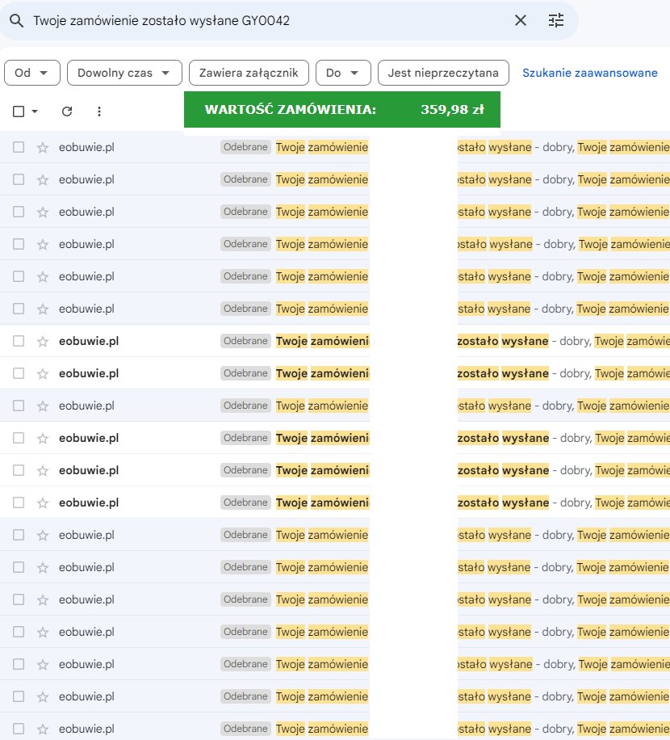Toggle the Zawiera załącznik filter chip
The height and width of the screenshot is (740, 670).
249,73
